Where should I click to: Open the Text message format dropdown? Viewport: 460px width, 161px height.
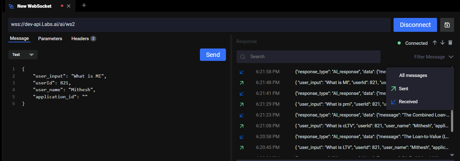pyautogui.click(x=23, y=55)
